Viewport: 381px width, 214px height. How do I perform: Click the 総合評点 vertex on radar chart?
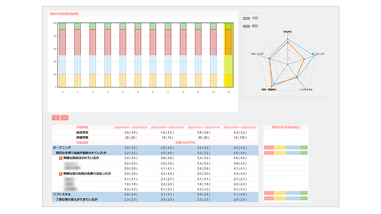tap(287, 36)
